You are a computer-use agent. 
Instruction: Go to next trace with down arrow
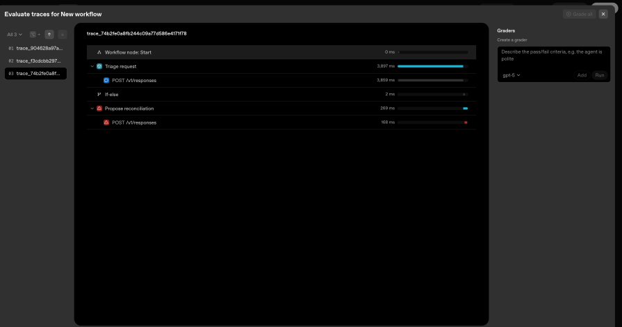[x=62, y=34]
